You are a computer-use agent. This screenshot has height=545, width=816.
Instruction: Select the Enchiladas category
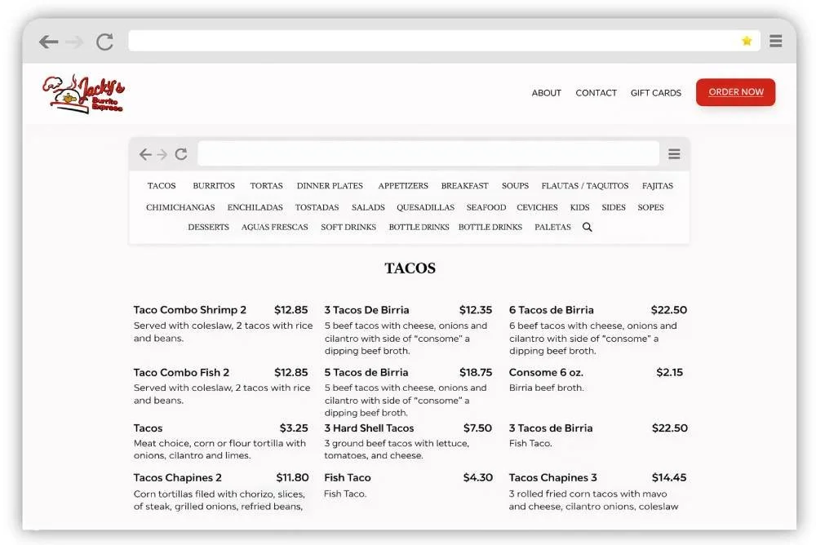[x=255, y=207]
